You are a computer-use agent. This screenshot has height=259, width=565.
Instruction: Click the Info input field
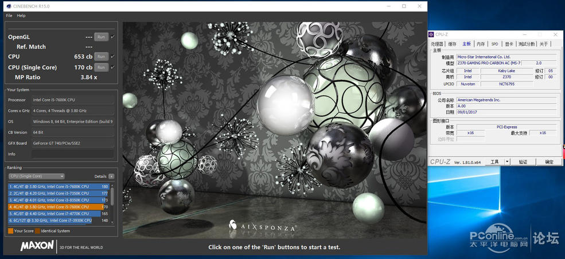pos(72,154)
